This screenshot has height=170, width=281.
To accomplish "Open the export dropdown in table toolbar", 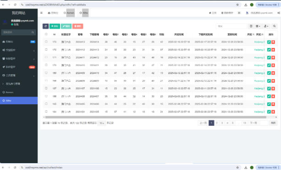I will 266,26.
